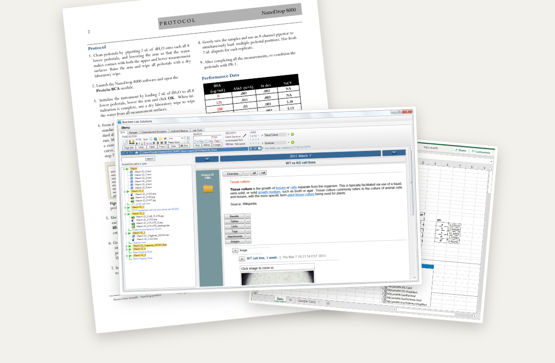
Task: Go forward with the path bar right arrow
Action: point(127,152)
